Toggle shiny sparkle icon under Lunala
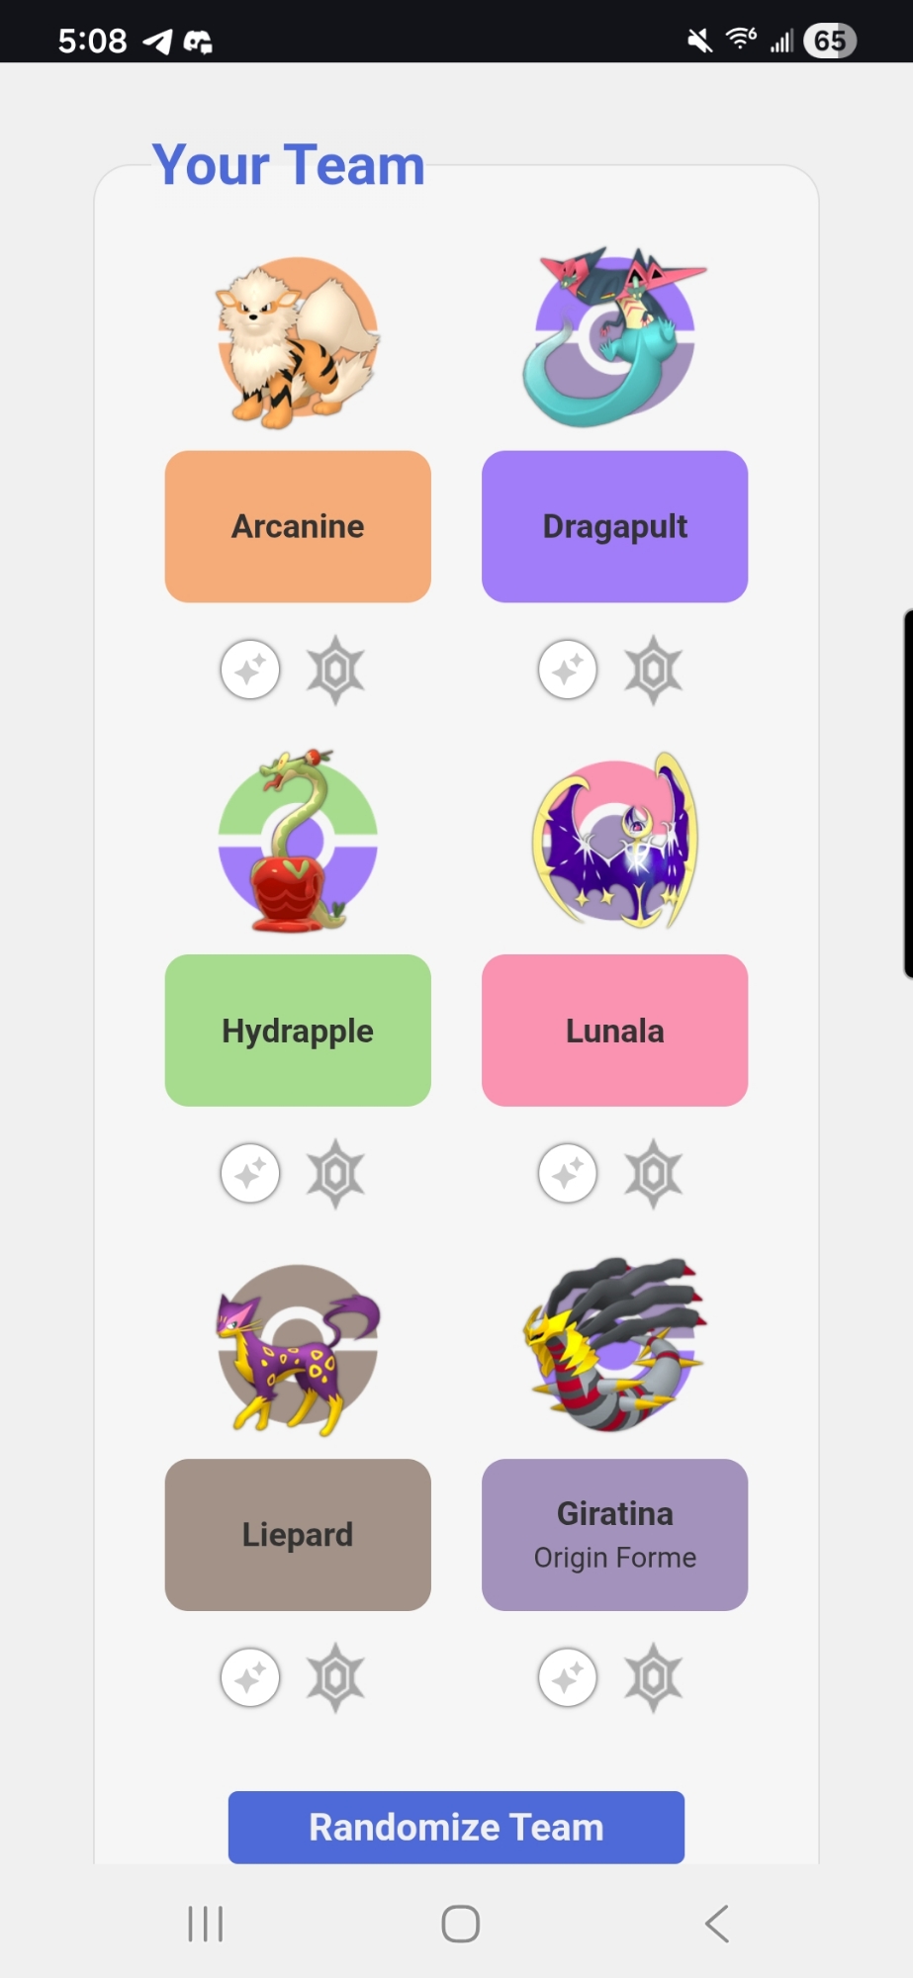Image resolution: width=913 pixels, height=1978 pixels. (x=568, y=1174)
